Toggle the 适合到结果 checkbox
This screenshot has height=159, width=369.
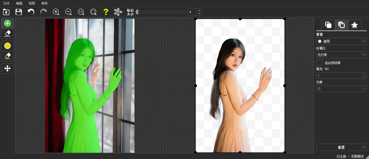pos(319,63)
